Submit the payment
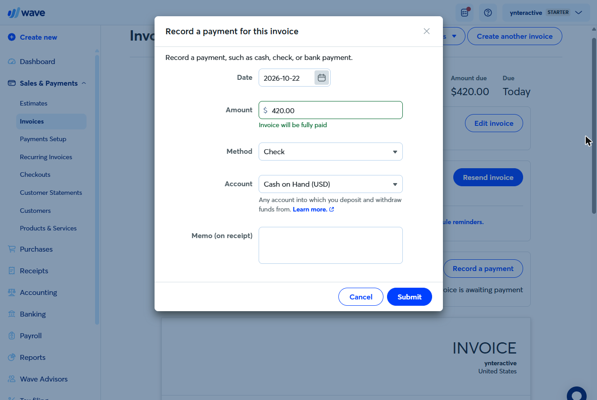The height and width of the screenshot is (400, 597). point(410,297)
